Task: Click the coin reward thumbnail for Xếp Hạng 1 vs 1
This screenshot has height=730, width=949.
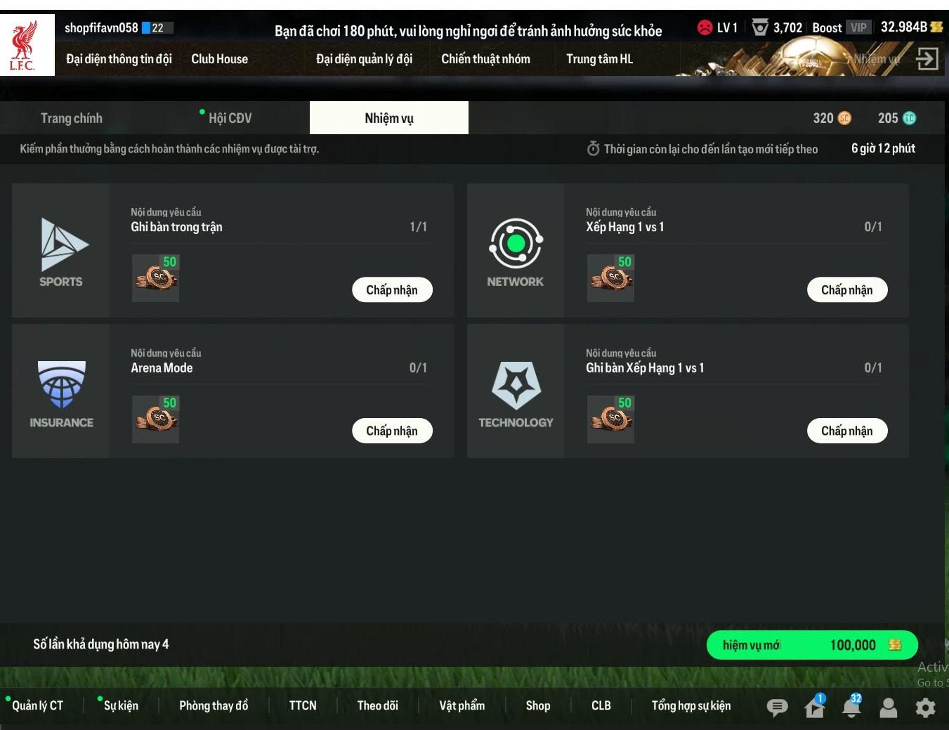Action: coord(610,278)
